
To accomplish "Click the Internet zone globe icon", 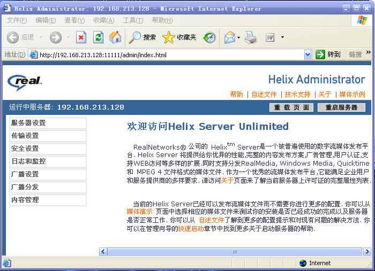I will pyautogui.click(x=303, y=263).
